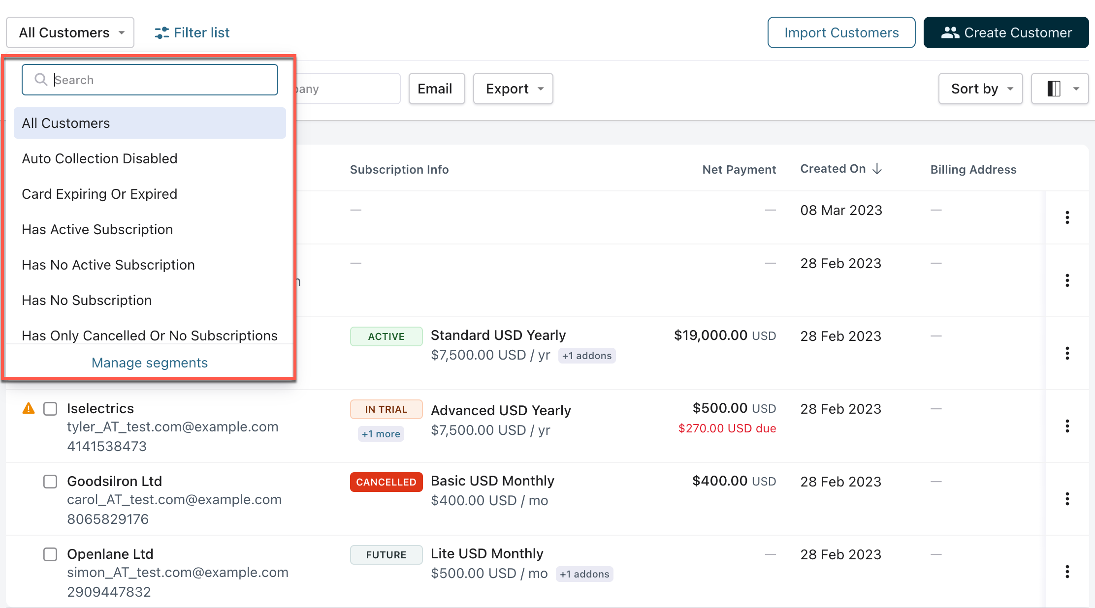Open the three-dot menu for Openlane Ltd
The width and height of the screenshot is (1095, 608).
point(1067,572)
